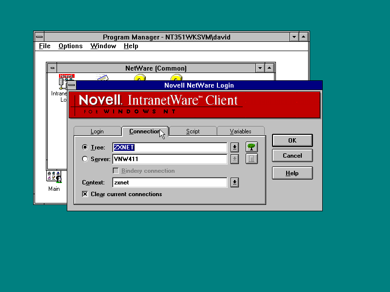
Task: Open the NetWare (Common) window control-menu box
Action: (x=52, y=68)
